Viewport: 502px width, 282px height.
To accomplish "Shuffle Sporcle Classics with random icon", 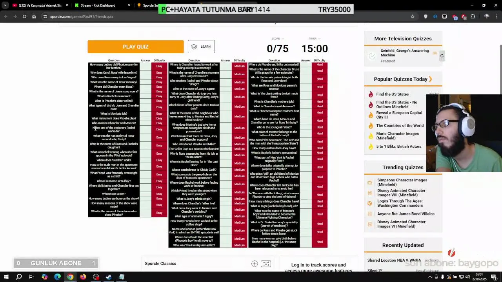I will tap(266, 264).
